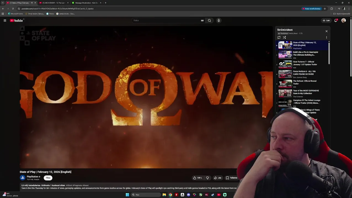This screenshot has width=352, height=198.
Task: Toggle playlist loop
Action: (x=279, y=37)
